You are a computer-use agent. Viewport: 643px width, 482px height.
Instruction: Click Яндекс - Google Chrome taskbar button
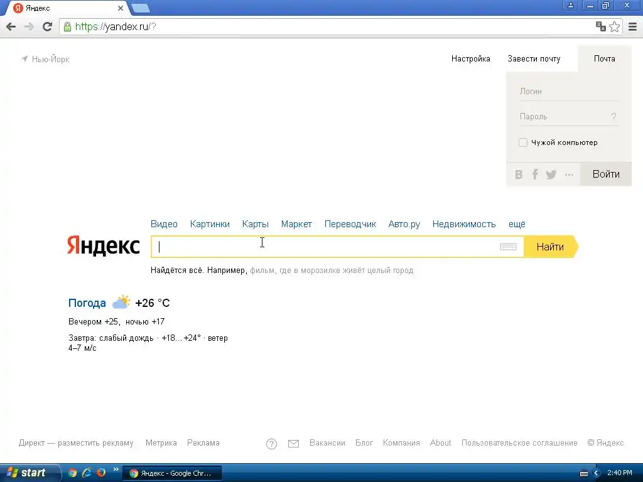pyautogui.click(x=172, y=473)
